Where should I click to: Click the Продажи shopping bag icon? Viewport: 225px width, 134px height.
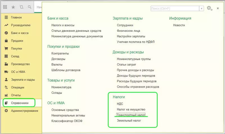pyautogui.click(x=6, y=41)
